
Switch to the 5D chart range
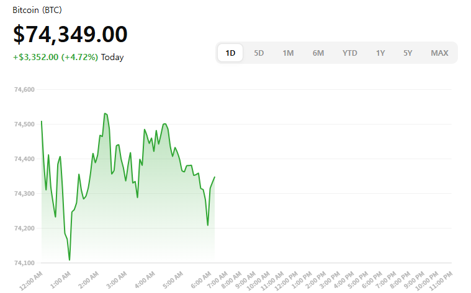pos(259,53)
